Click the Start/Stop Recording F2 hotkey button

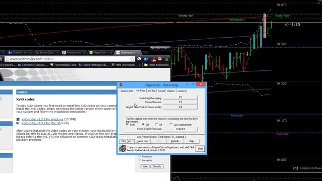pyautogui.click(x=180, y=97)
